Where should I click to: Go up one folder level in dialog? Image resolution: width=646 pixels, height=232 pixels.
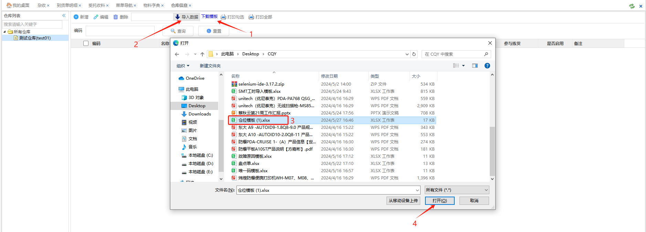coord(202,54)
